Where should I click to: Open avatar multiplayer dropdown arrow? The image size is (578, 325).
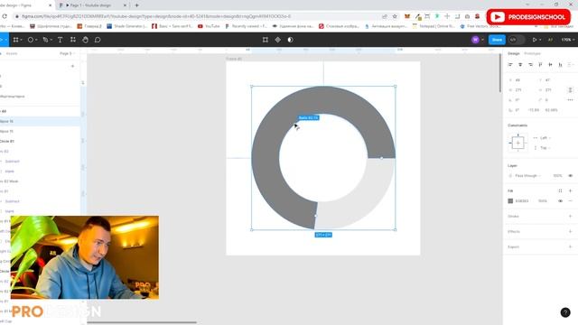(x=482, y=40)
